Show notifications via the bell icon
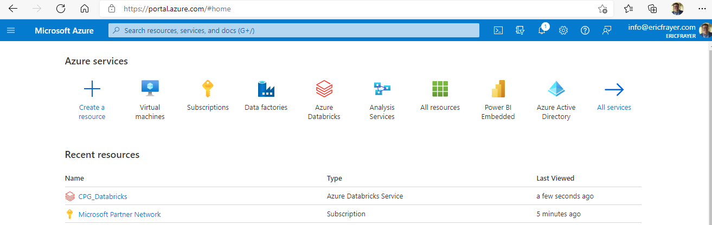712x225 pixels. (542, 30)
